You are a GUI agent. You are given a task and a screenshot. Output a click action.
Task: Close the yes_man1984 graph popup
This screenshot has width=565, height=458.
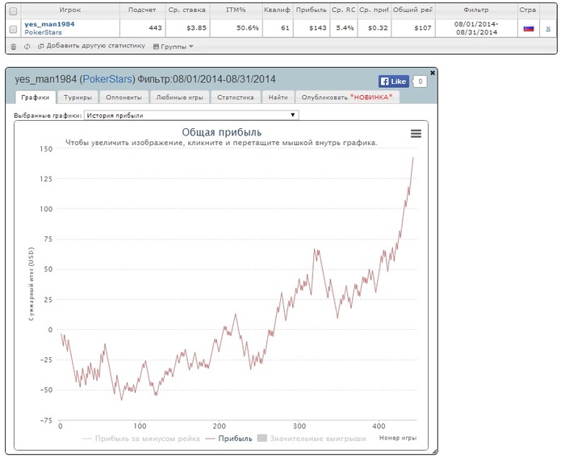433,73
